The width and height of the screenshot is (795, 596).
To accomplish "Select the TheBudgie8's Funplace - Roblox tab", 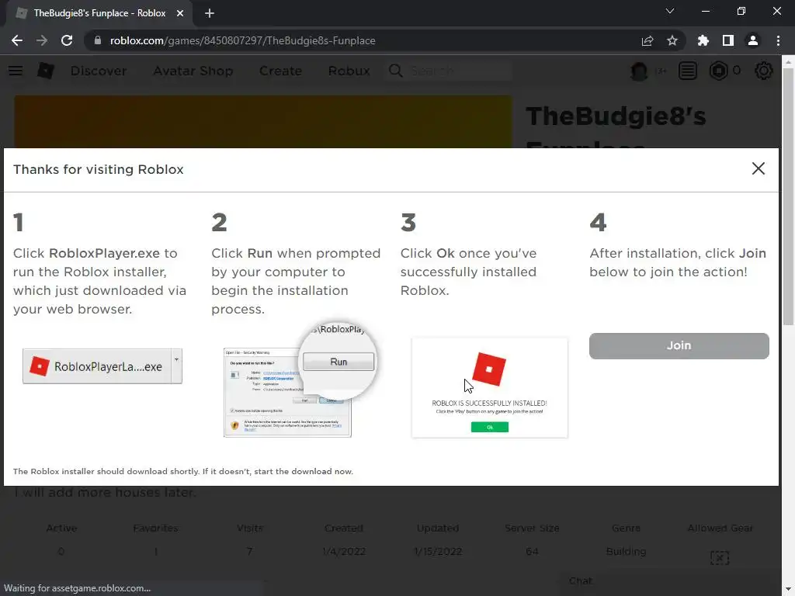I will [x=99, y=13].
